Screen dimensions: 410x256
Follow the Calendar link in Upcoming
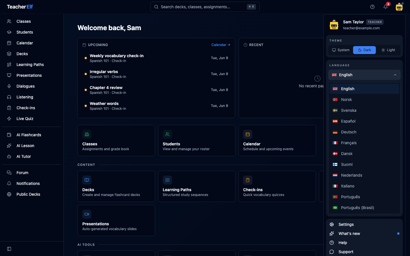221,45
